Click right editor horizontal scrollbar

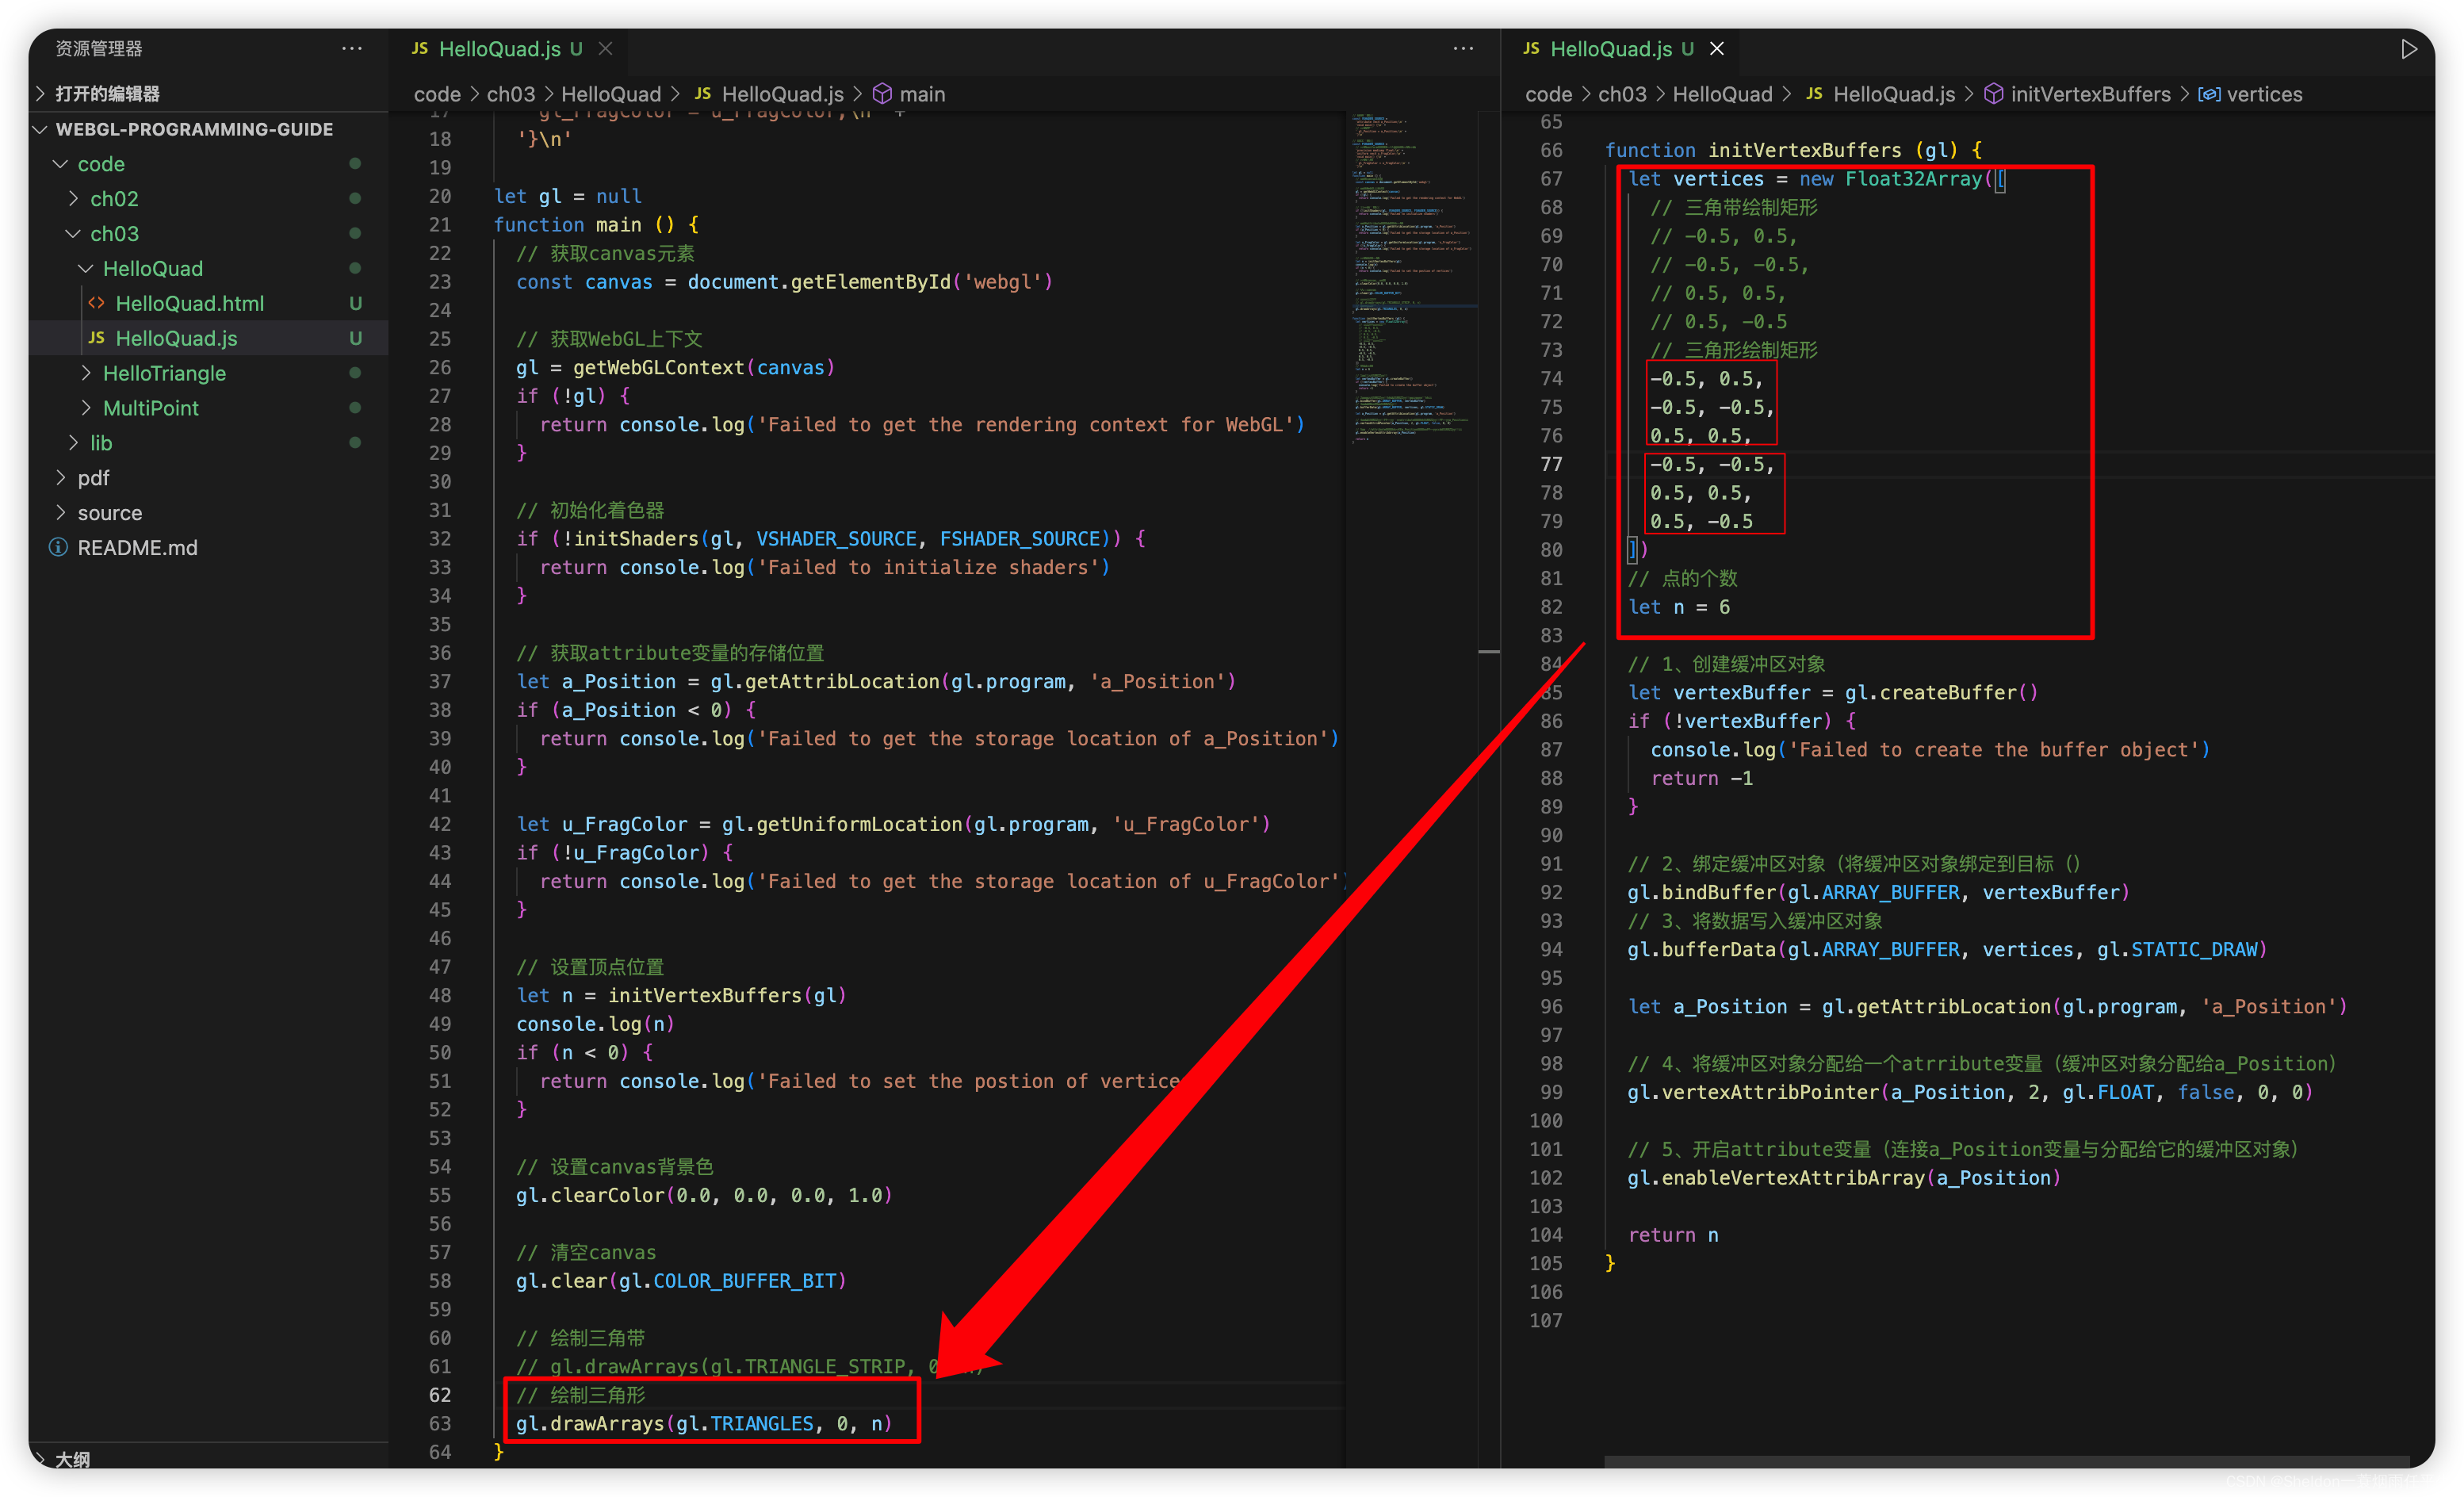point(2000,1462)
